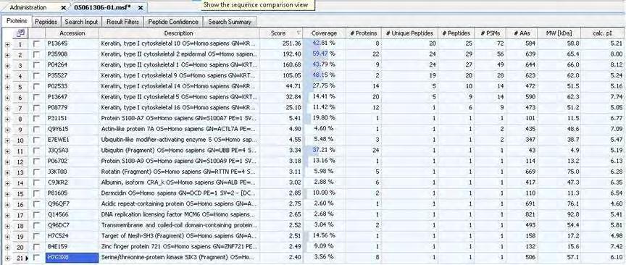Select the 05061306-01.msf document tab

coord(102,7)
